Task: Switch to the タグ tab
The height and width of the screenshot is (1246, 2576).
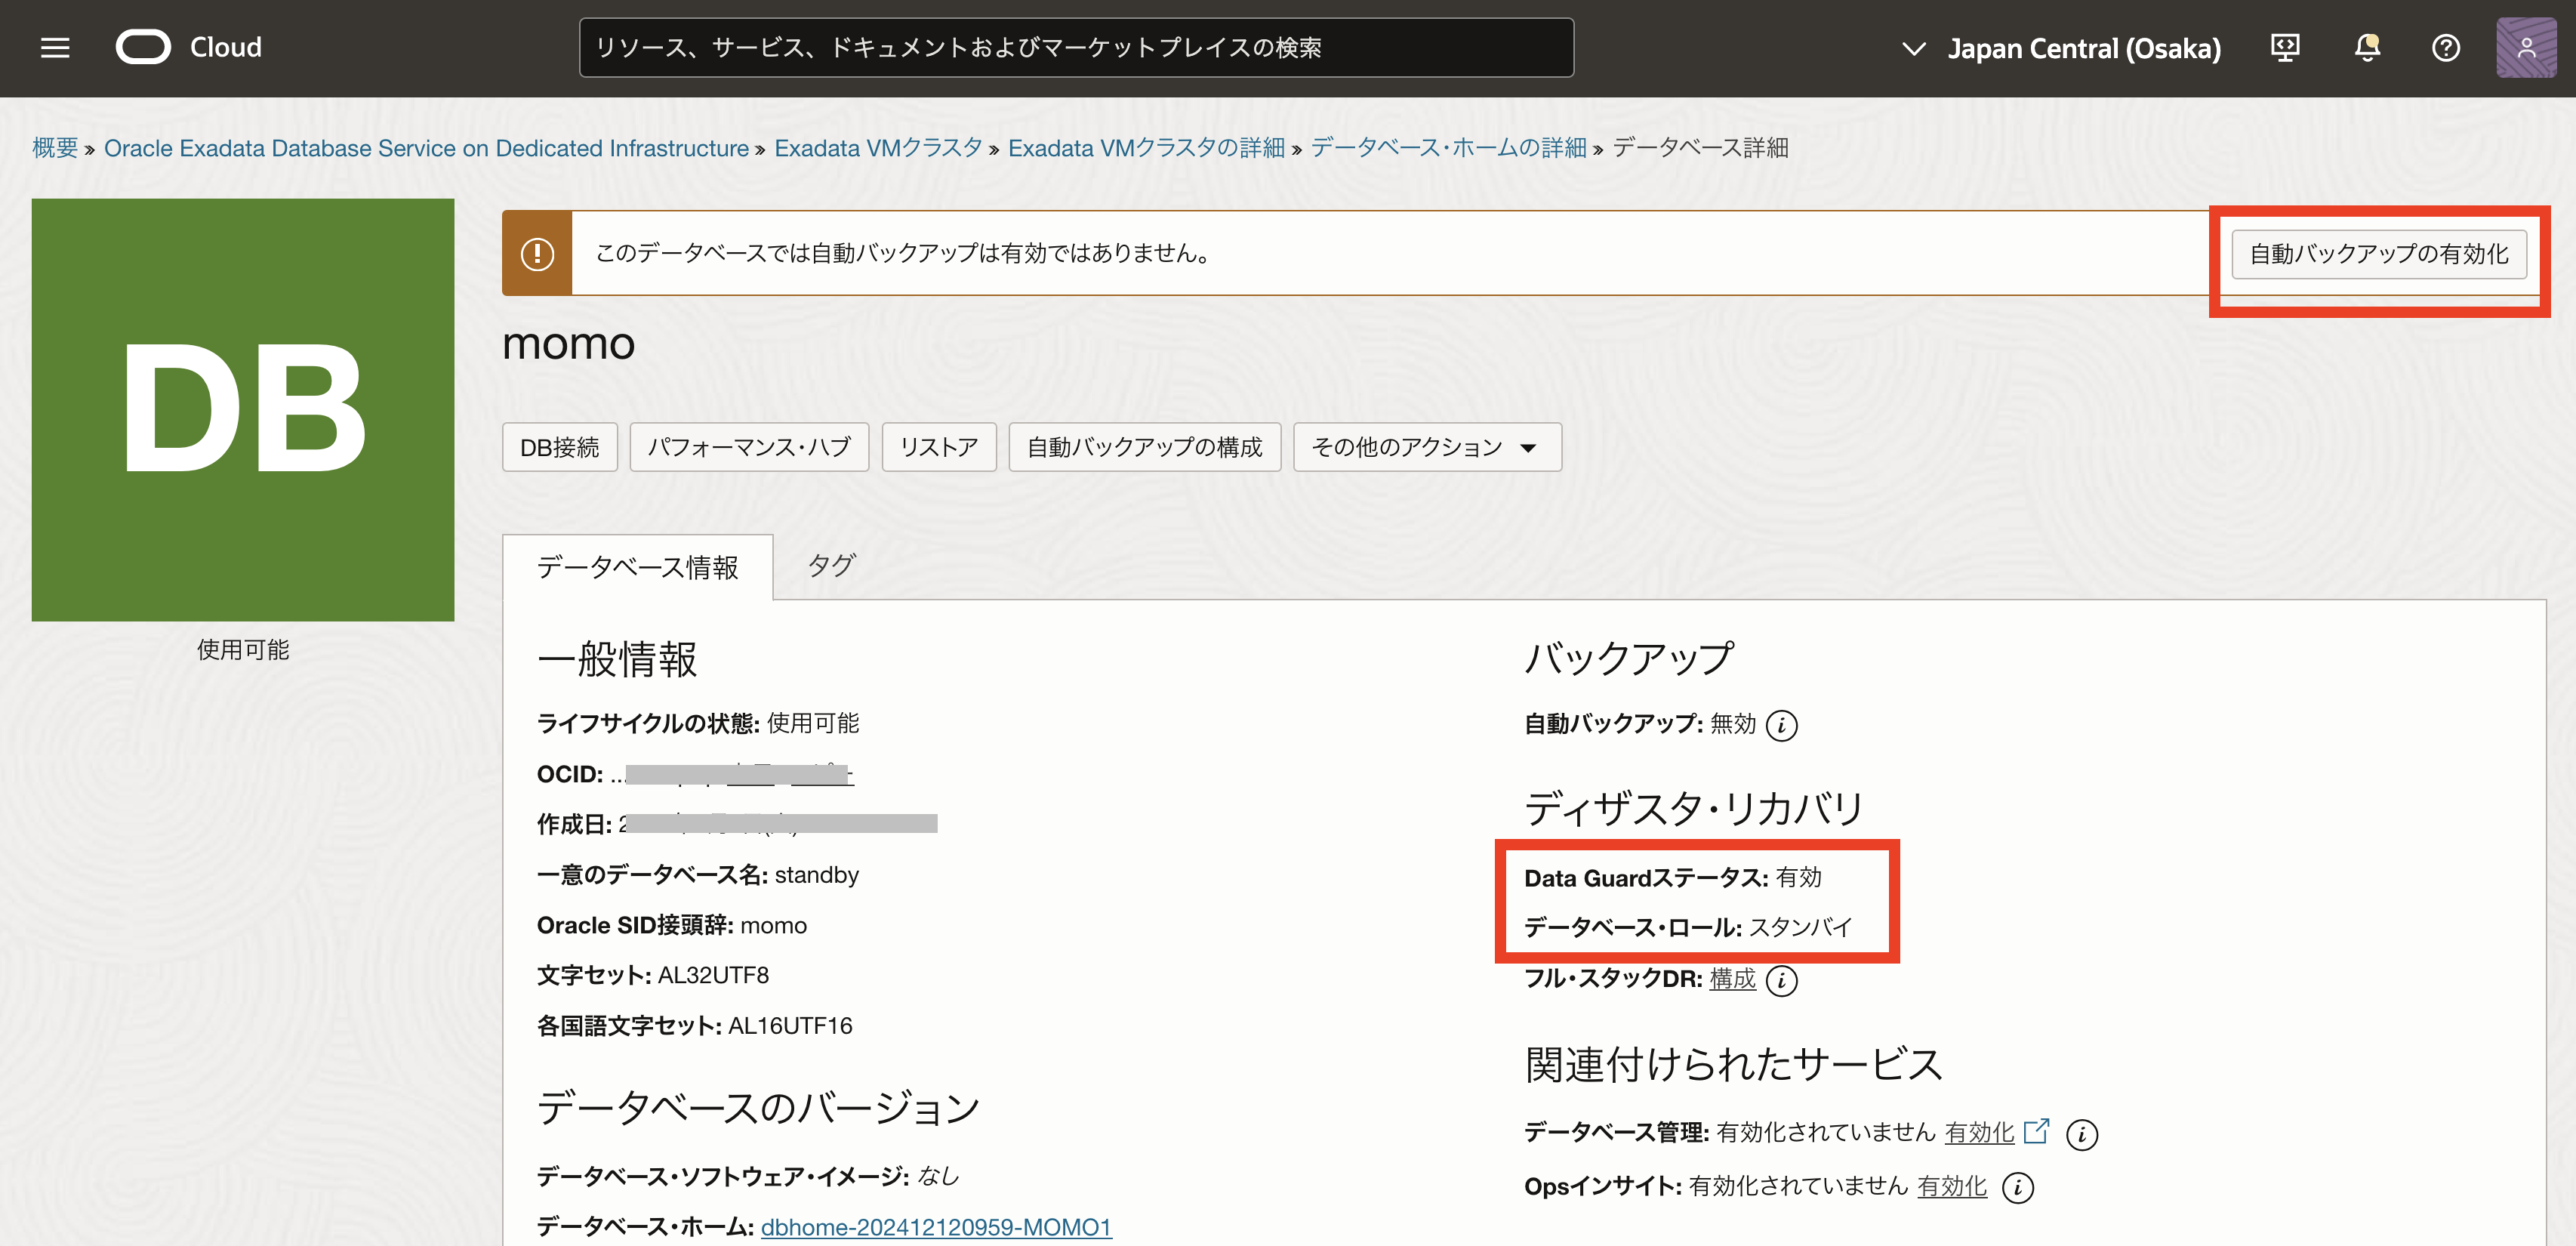Action: point(830,566)
